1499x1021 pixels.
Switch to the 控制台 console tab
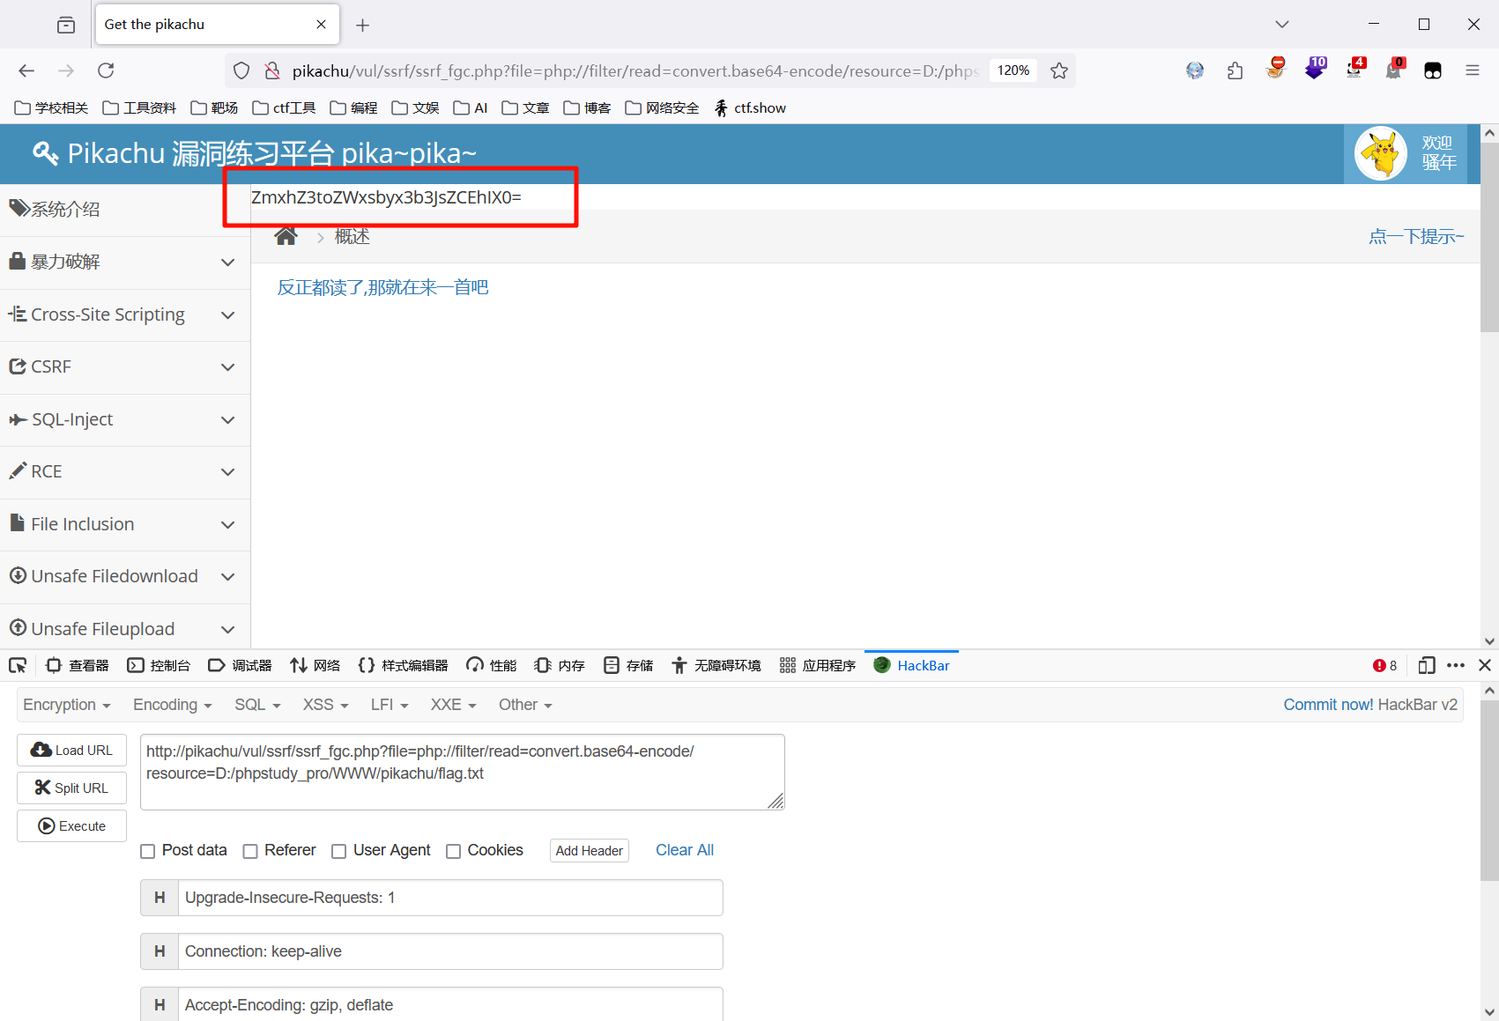159,665
